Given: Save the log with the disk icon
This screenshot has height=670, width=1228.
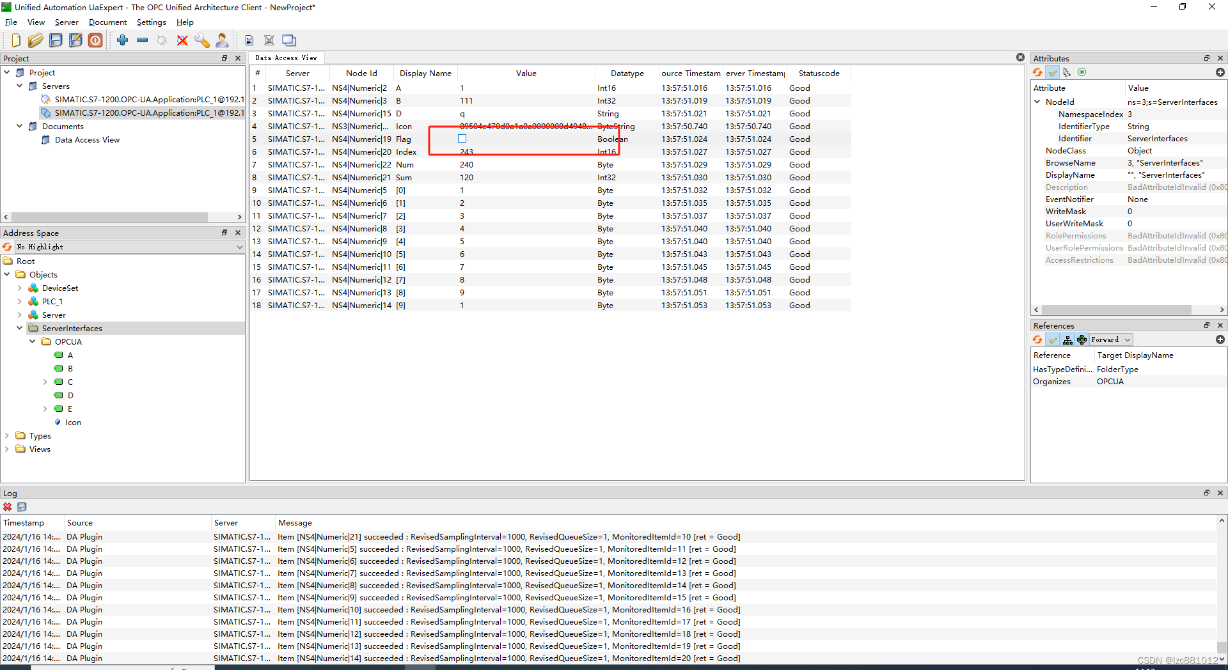Looking at the screenshot, I should coord(22,507).
